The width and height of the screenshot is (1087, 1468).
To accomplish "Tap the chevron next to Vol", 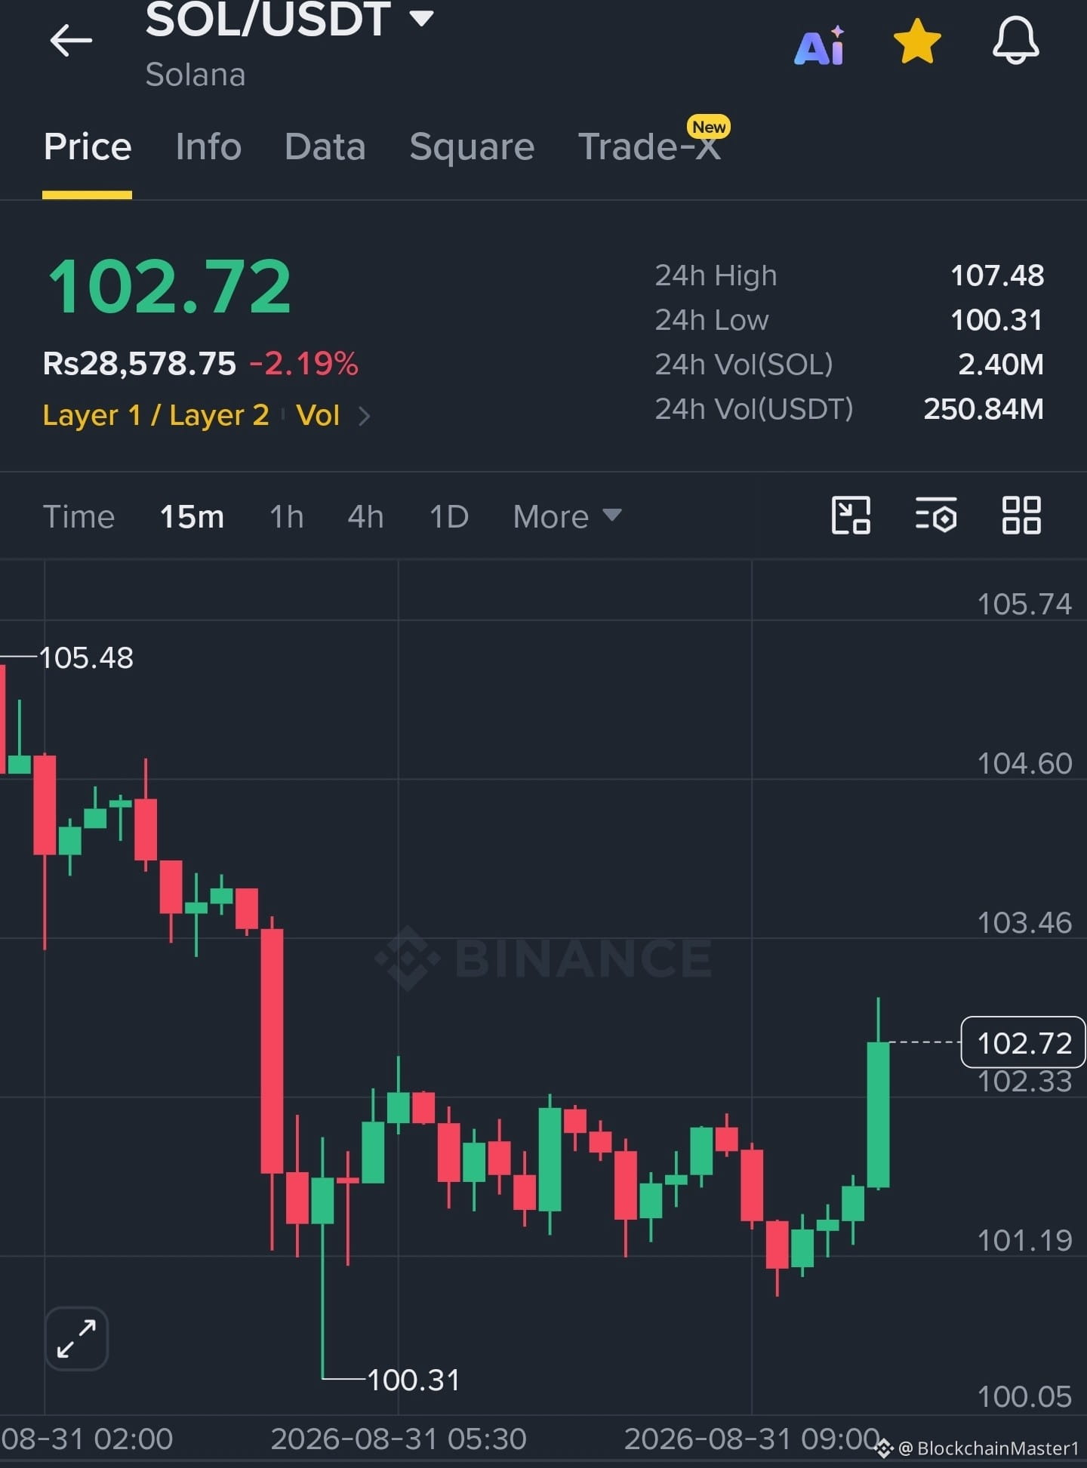I will (364, 416).
